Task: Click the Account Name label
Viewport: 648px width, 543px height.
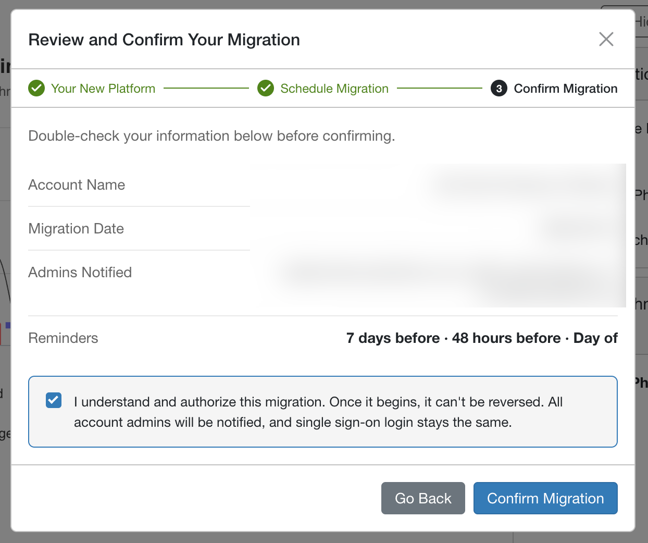Action: (x=77, y=185)
